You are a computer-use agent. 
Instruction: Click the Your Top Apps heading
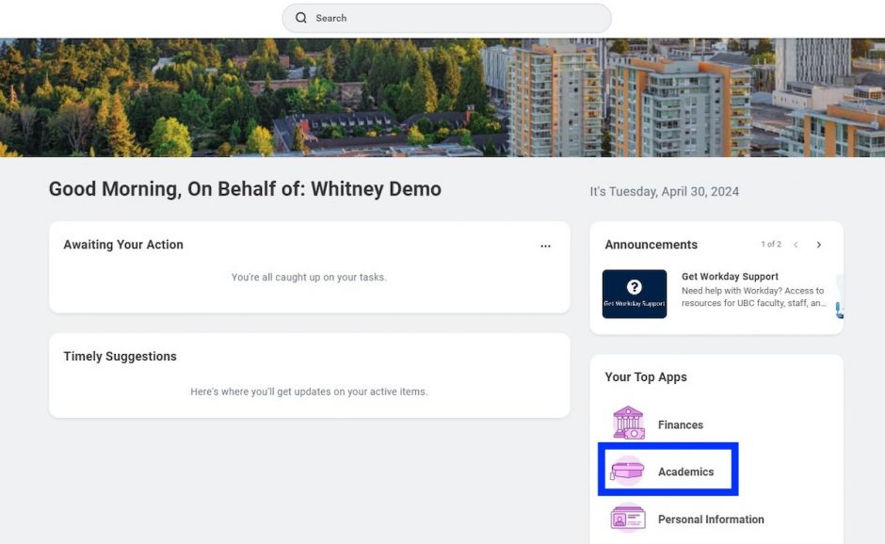click(x=646, y=377)
